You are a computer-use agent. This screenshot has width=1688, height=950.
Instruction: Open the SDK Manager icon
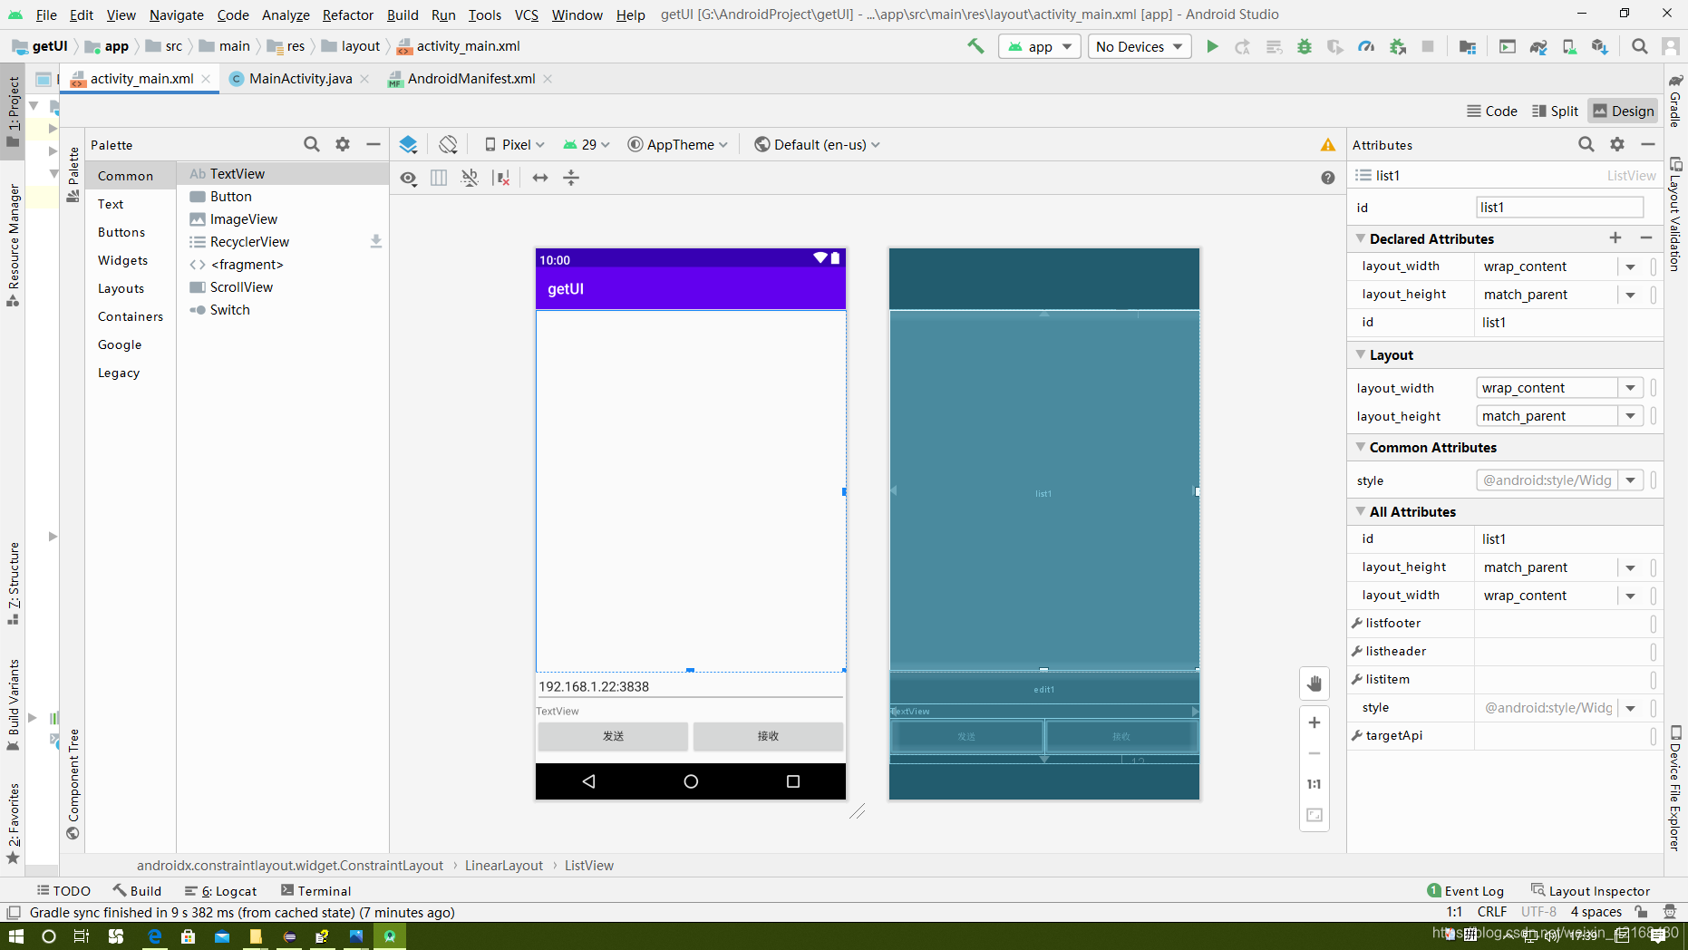[1600, 46]
